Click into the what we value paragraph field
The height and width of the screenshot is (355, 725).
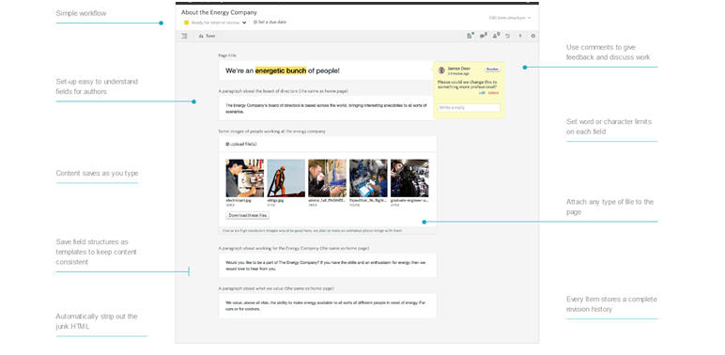tap(328, 305)
